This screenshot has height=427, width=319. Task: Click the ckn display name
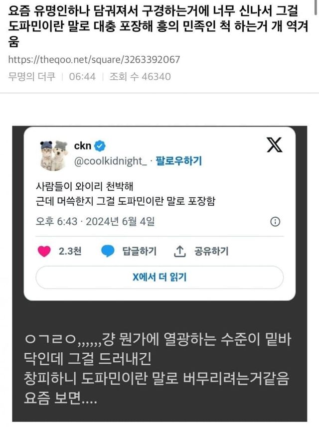click(x=83, y=146)
